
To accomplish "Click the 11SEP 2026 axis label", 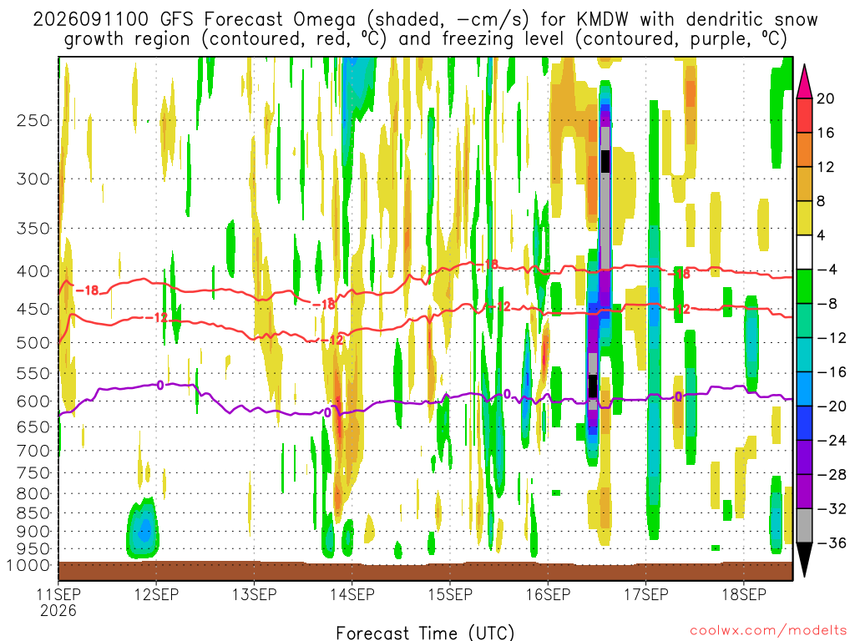I will point(58,603).
